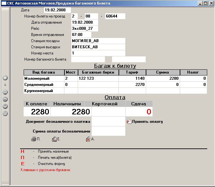
Task: Click the Принять оплату button
Action: coord(145,122)
